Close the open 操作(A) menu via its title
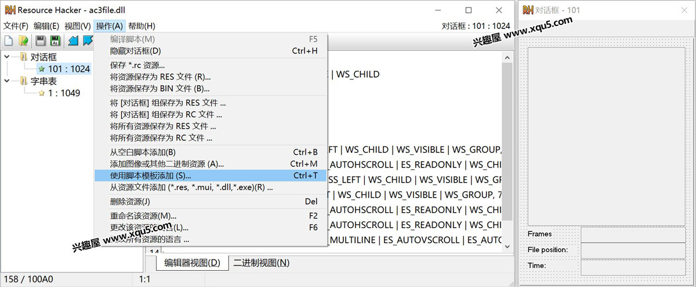The image size is (696, 287). (110, 26)
